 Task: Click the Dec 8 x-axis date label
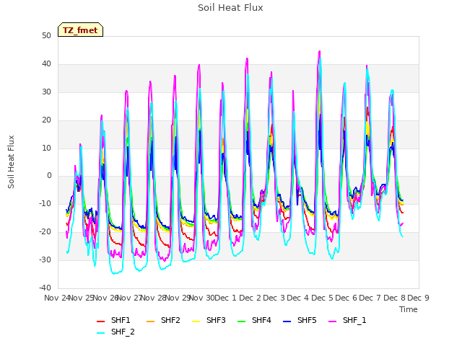394,298
